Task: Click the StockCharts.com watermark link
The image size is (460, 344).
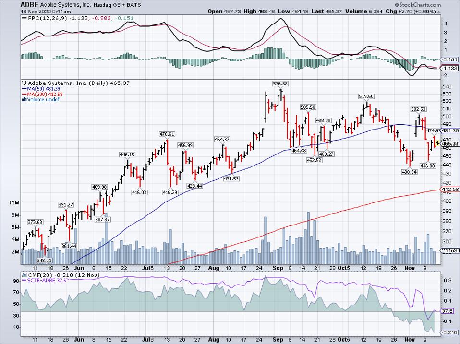Action: (x=418, y=5)
